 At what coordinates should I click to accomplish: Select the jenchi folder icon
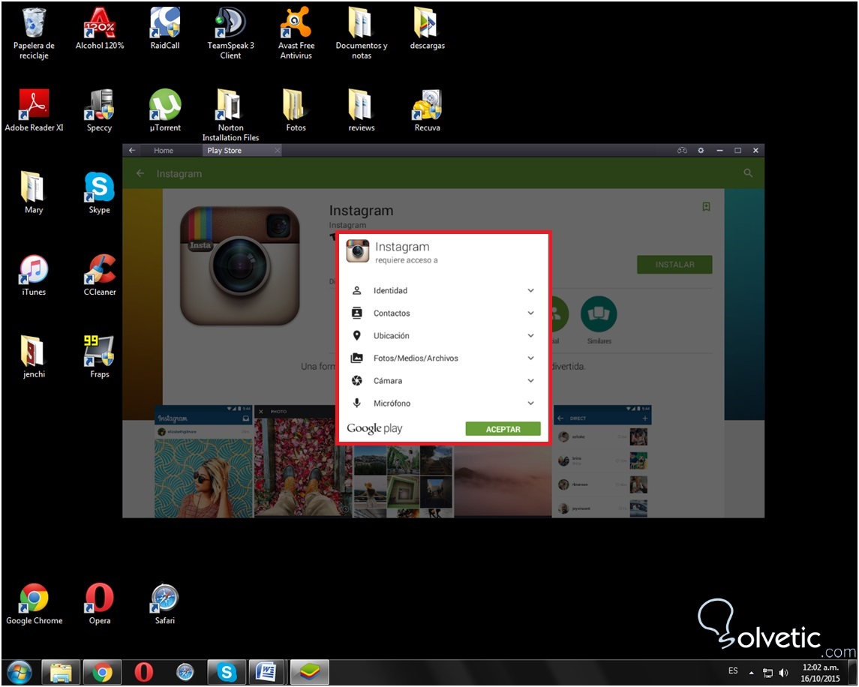click(34, 357)
